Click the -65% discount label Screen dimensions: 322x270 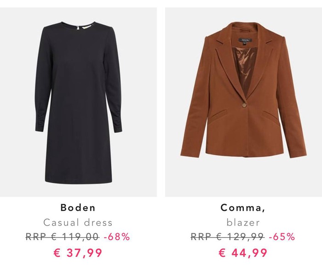282,237
